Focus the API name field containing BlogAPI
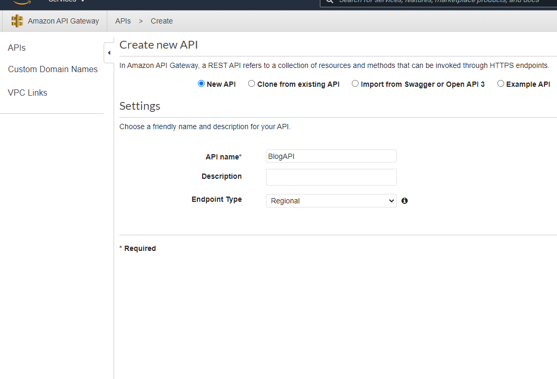The image size is (557, 379). coord(331,156)
